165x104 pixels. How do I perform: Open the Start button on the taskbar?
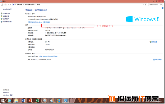point(3,101)
